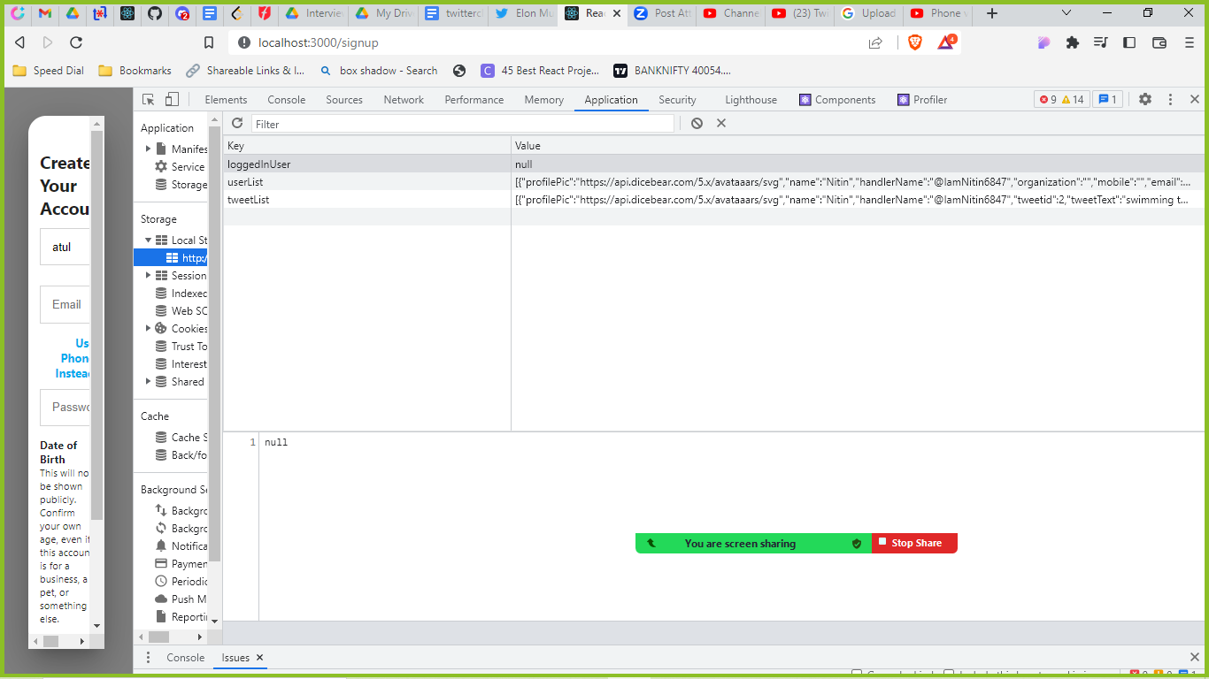Open DevTools Settings gear
Viewport: 1209px width, 679px height.
(1147, 99)
